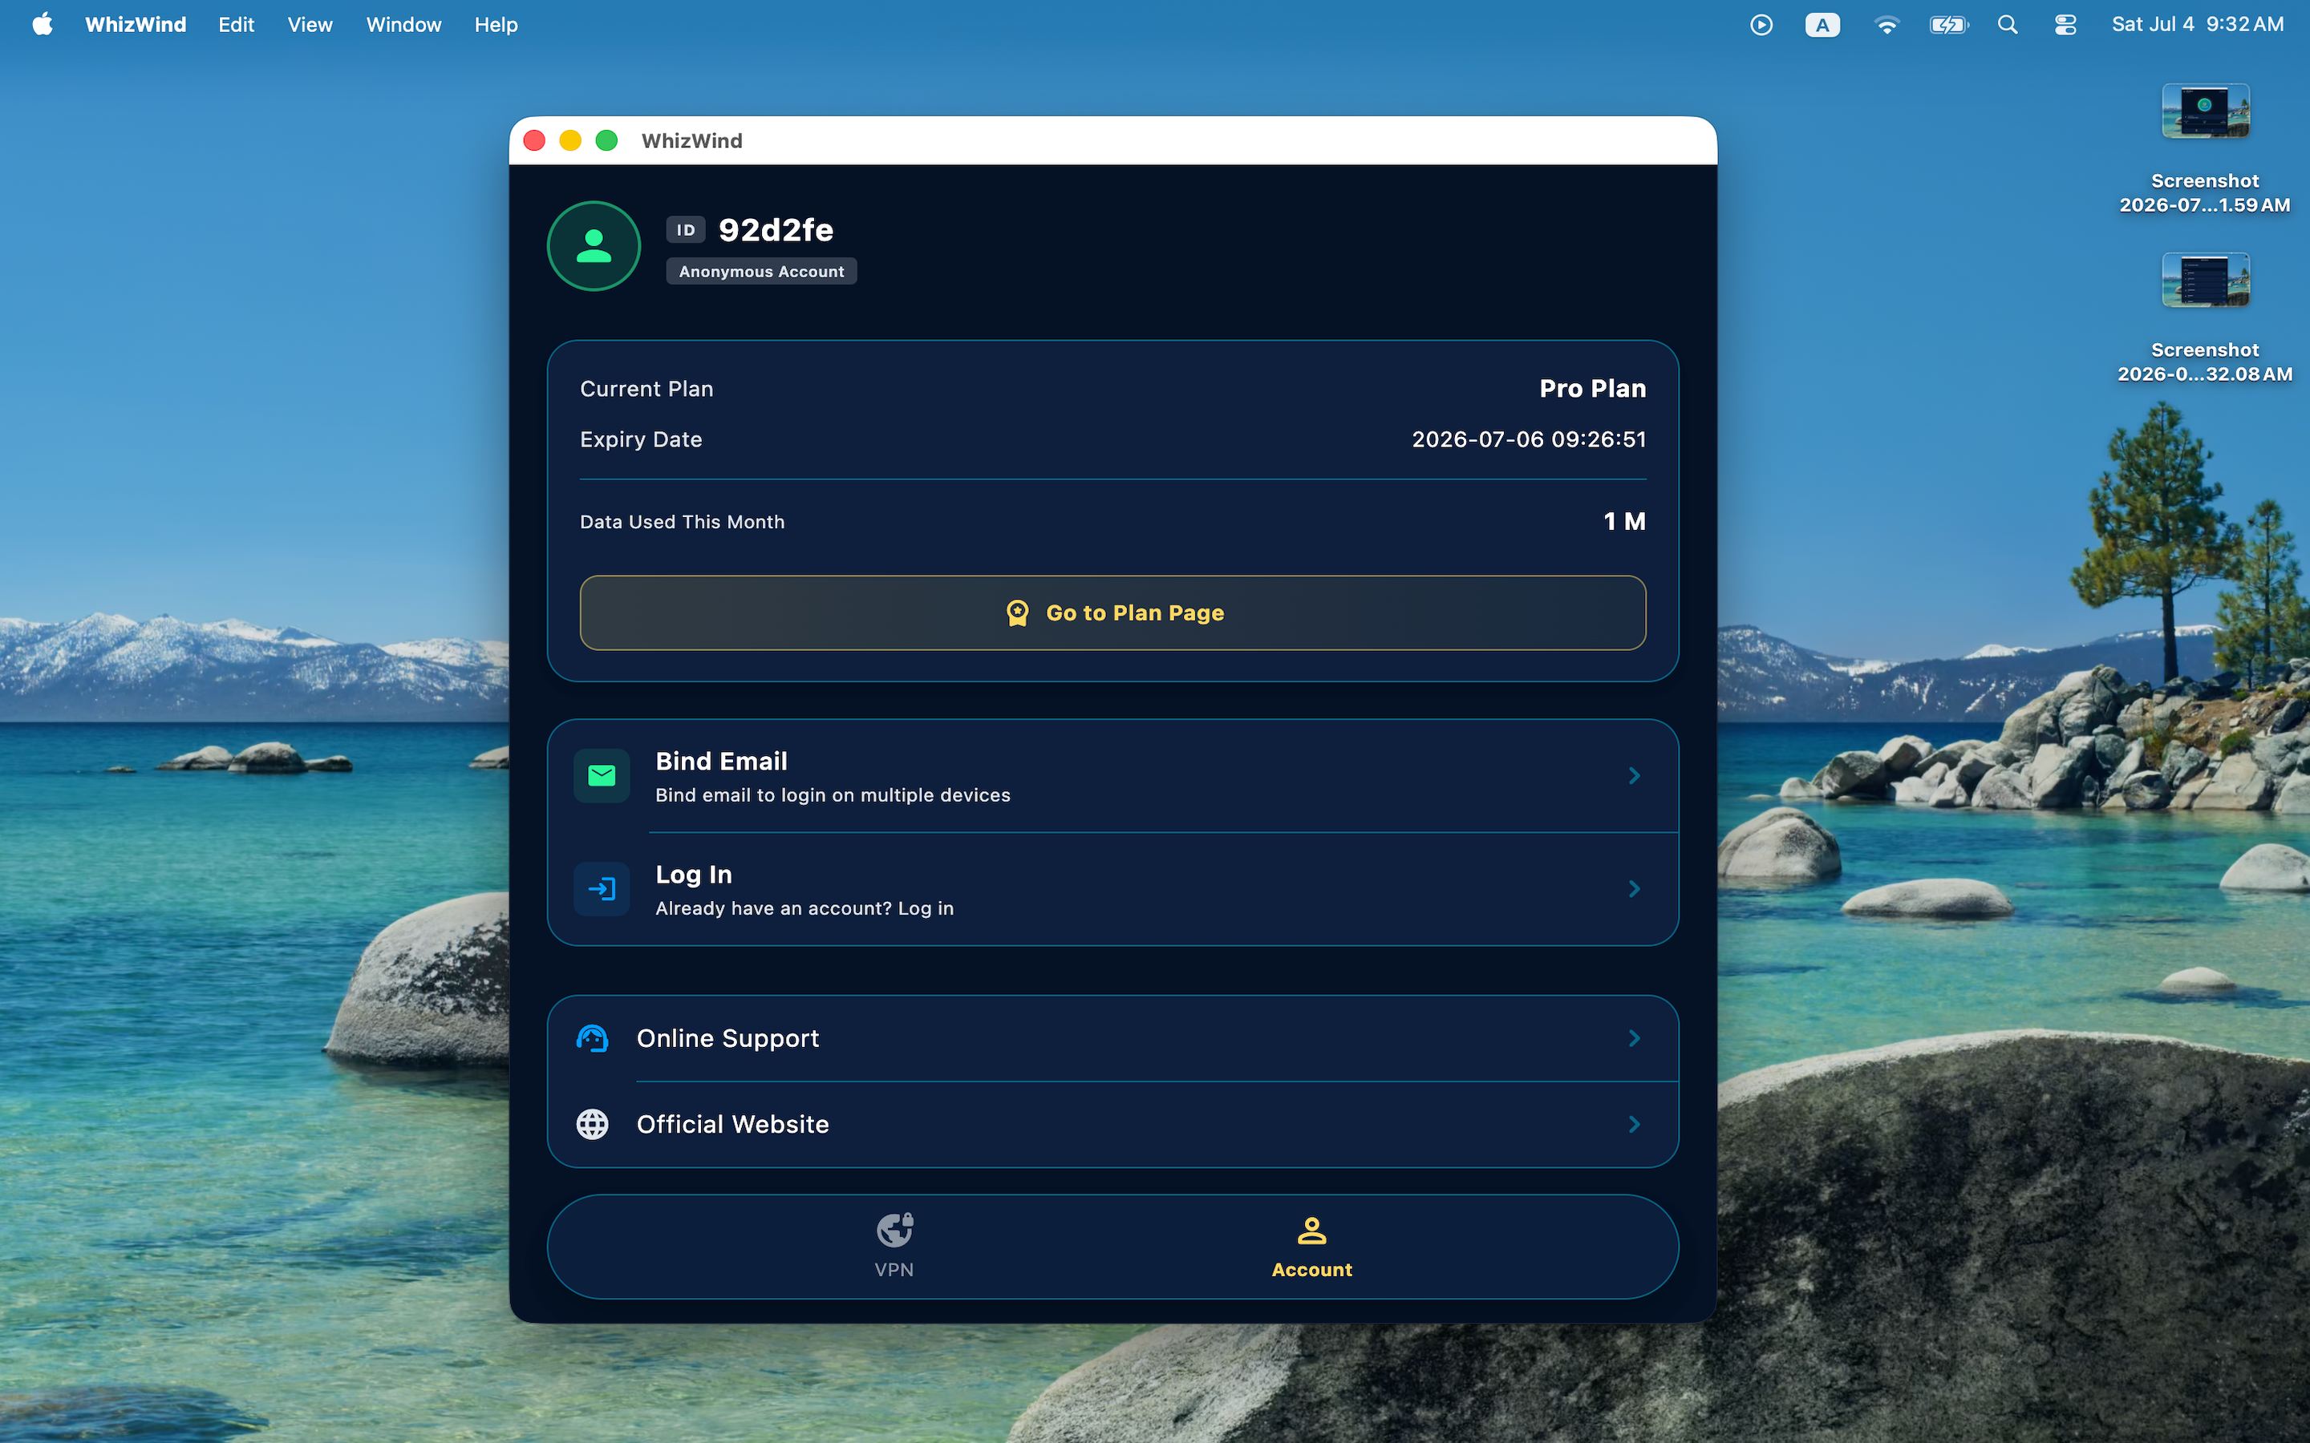Click the battery charging icon
Image resolution: width=2310 pixels, height=1443 pixels.
click(x=1948, y=25)
